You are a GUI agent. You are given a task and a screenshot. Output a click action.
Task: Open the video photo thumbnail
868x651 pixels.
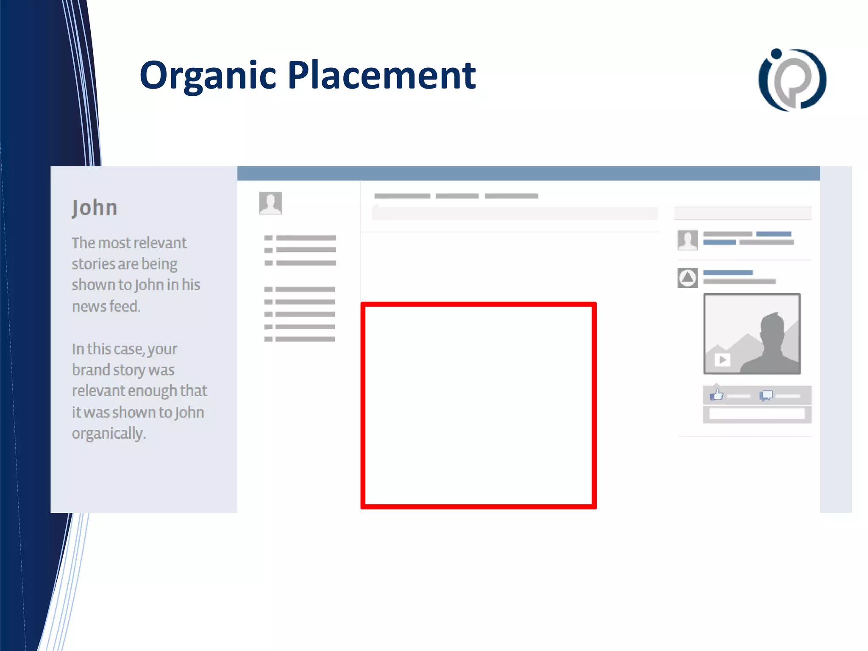click(752, 334)
